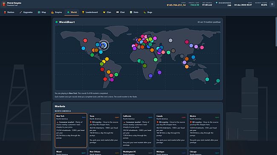Click the heart icon for Clan
The height and width of the screenshot is (155, 277).
click(x=104, y=12)
